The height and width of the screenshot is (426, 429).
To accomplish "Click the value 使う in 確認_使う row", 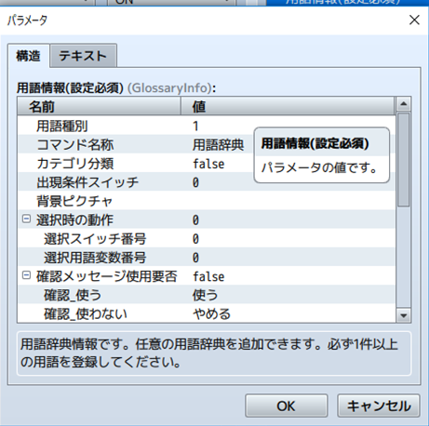I will point(205,295).
